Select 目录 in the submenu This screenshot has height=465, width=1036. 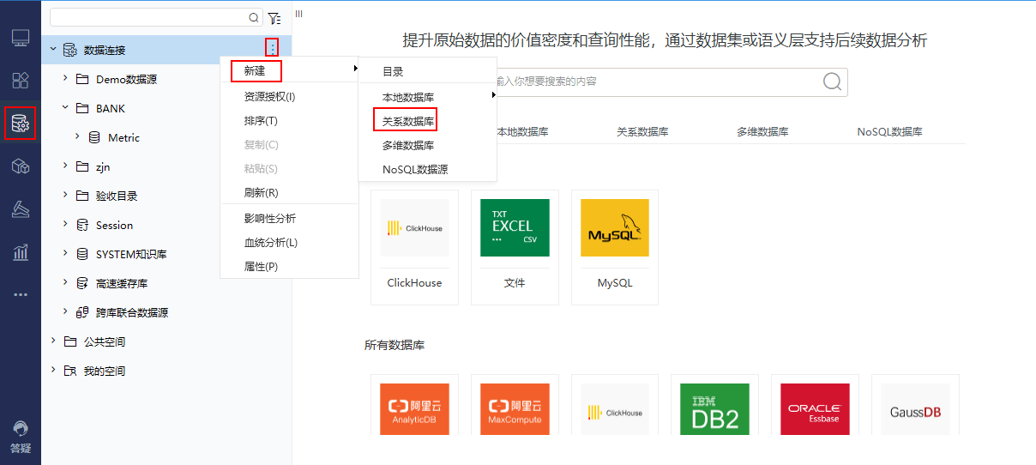pyautogui.click(x=427, y=72)
